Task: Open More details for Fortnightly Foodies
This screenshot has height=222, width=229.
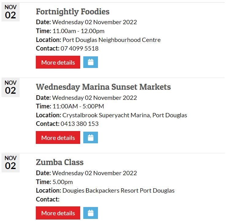Action: (x=58, y=62)
